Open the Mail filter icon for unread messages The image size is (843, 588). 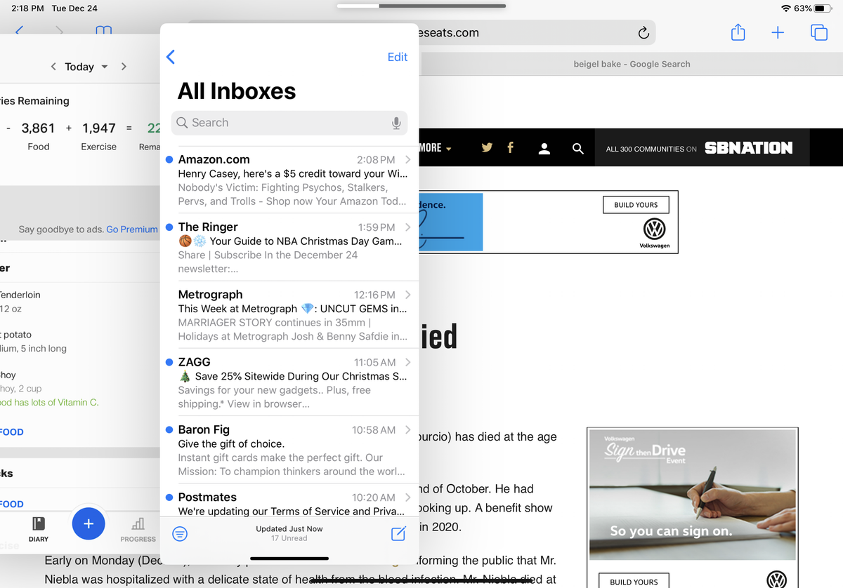(x=180, y=533)
